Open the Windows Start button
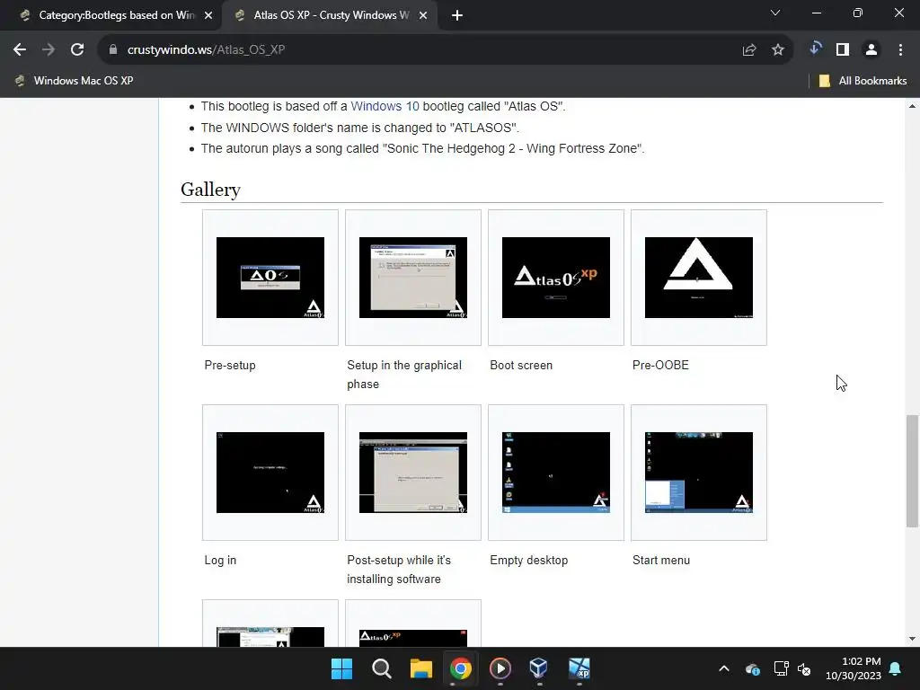This screenshot has height=690, width=920. pos(341,668)
